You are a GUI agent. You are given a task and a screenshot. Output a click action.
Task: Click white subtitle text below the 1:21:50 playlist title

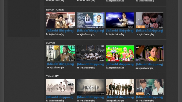tap(115, 34)
